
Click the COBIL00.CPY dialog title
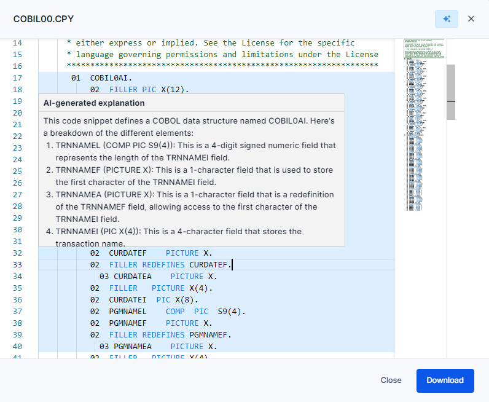(44, 19)
